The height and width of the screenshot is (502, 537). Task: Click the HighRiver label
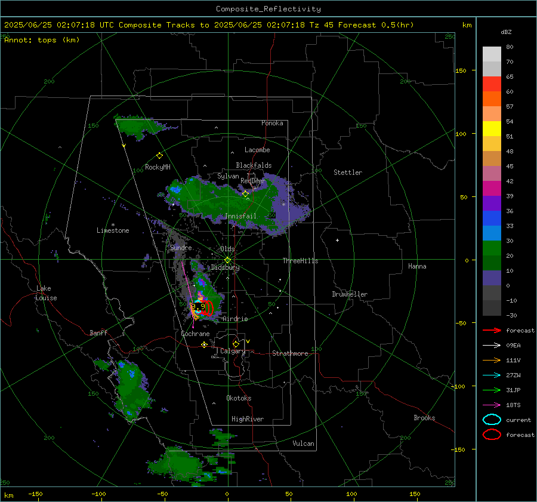point(248,419)
